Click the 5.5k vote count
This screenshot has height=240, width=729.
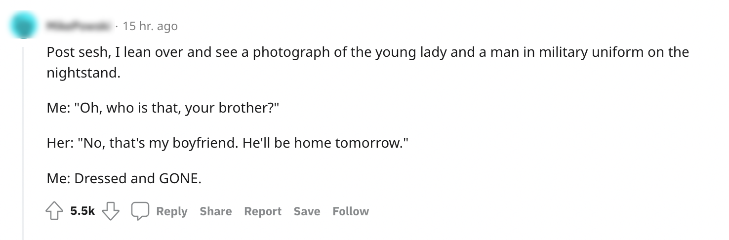[82, 212]
